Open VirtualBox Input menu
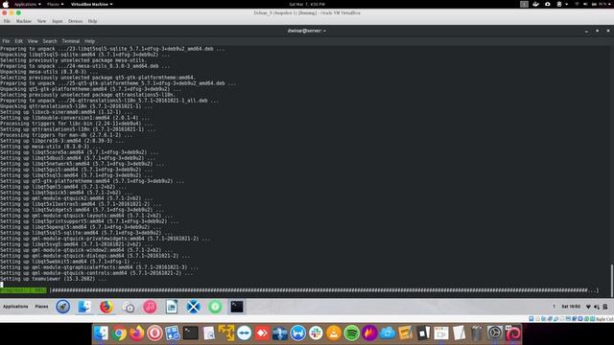Image resolution: width=614 pixels, height=345 pixels. 58,21
